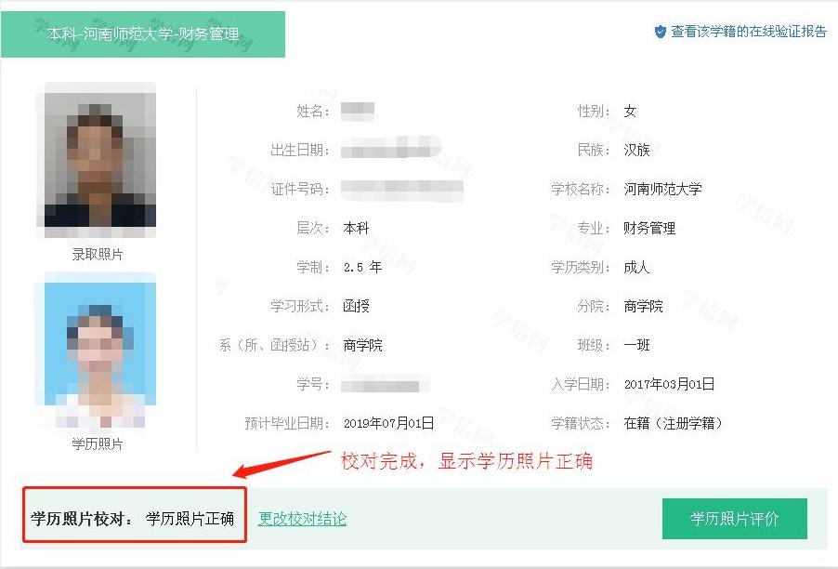Click the 学历照片正确 verification result text

pyautogui.click(x=190, y=518)
